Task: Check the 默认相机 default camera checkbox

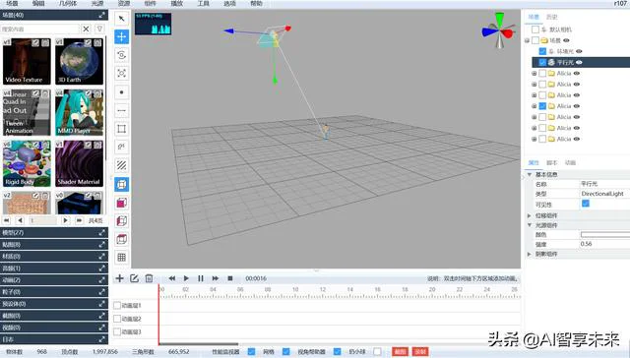Action: click(x=535, y=30)
